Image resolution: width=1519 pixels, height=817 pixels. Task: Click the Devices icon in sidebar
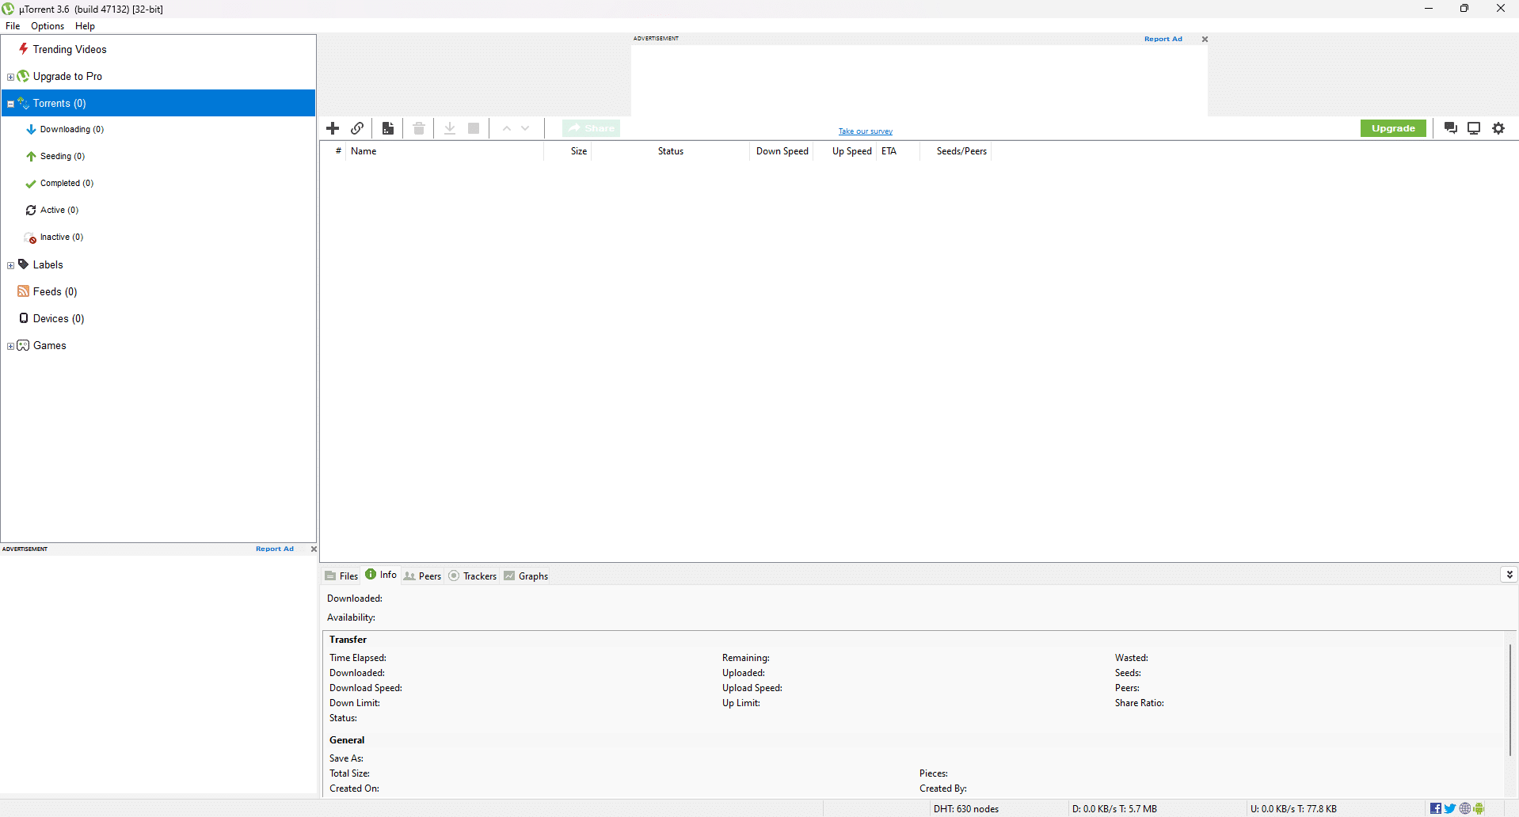coord(24,318)
